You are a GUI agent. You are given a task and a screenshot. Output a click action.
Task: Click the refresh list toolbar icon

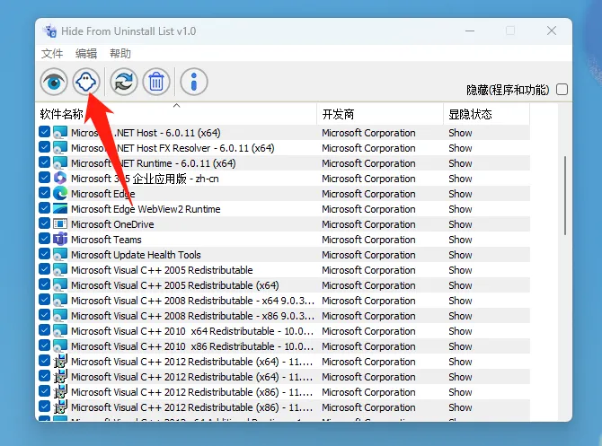(x=124, y=82)
